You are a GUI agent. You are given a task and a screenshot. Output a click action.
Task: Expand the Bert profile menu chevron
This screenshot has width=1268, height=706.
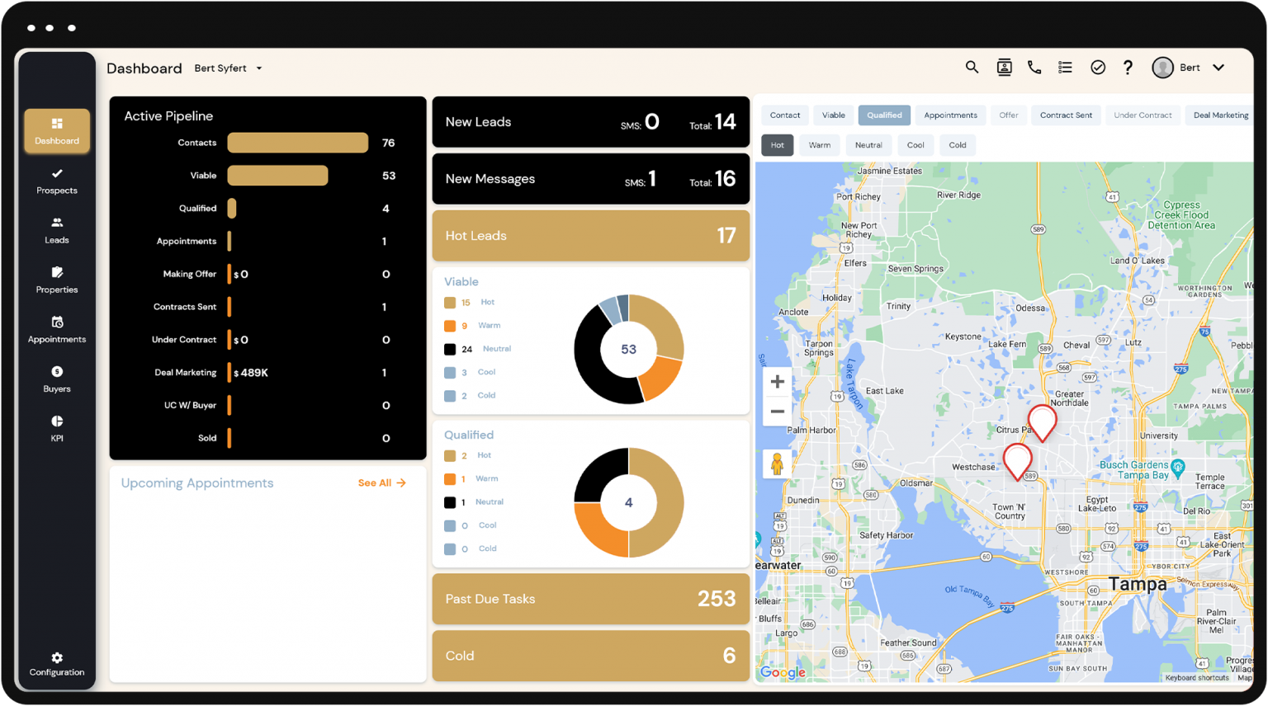pyautogui.click(x=1218, y=68)
